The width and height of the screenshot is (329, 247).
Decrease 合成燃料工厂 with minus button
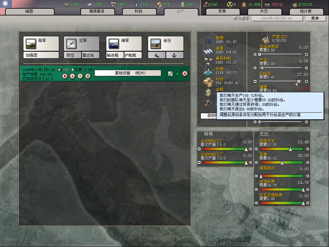[x=199, y=149]
